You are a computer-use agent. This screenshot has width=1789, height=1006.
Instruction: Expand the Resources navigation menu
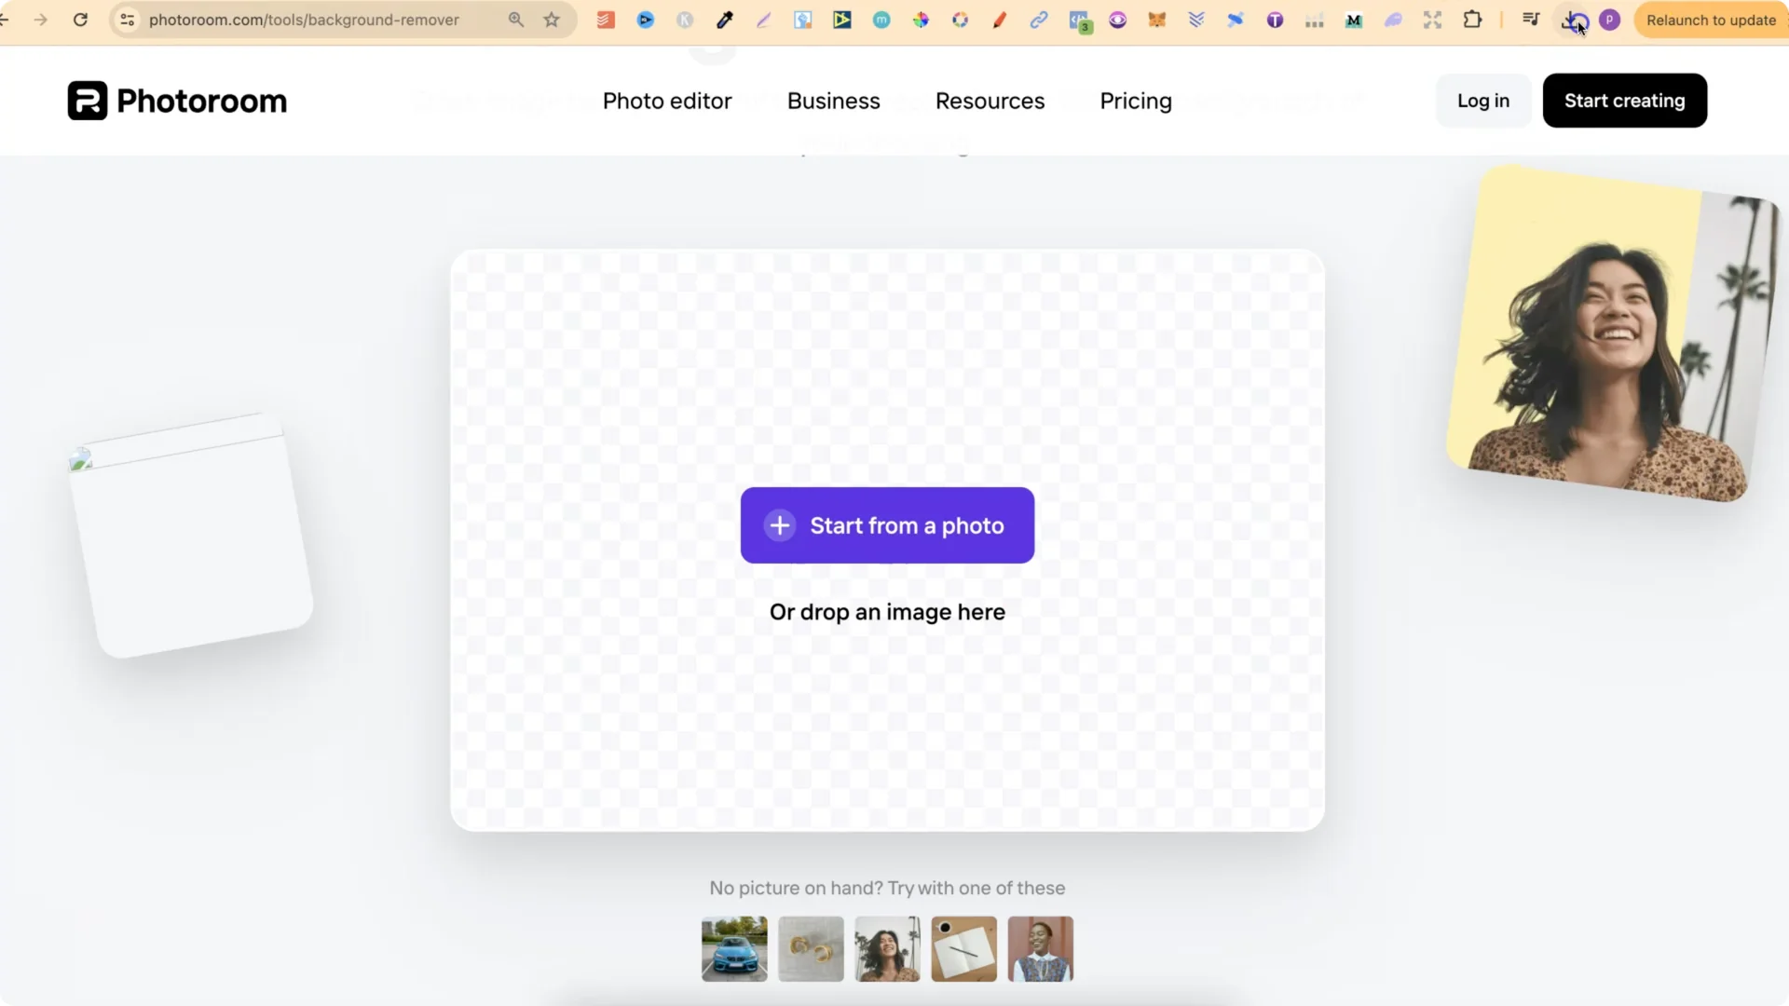(990, 101)
